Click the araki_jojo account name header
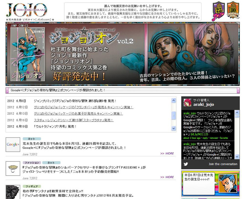242x199 pixels. click(204, 105)
